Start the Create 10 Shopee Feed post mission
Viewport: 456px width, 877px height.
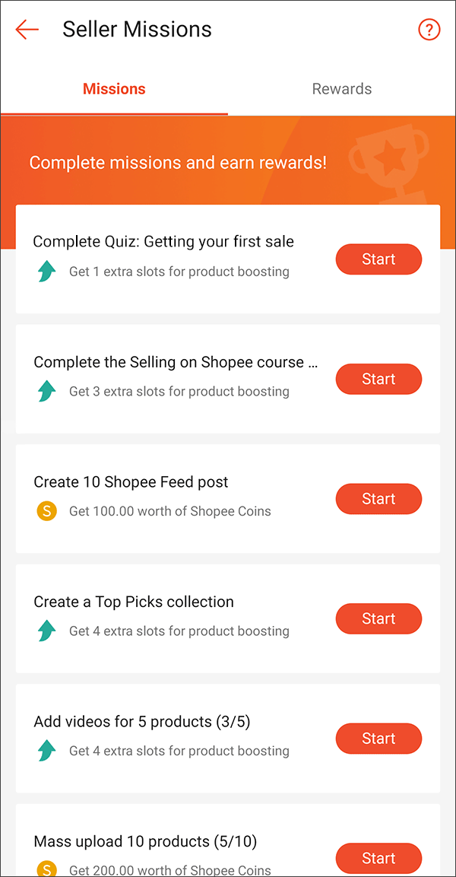[378, 498]
